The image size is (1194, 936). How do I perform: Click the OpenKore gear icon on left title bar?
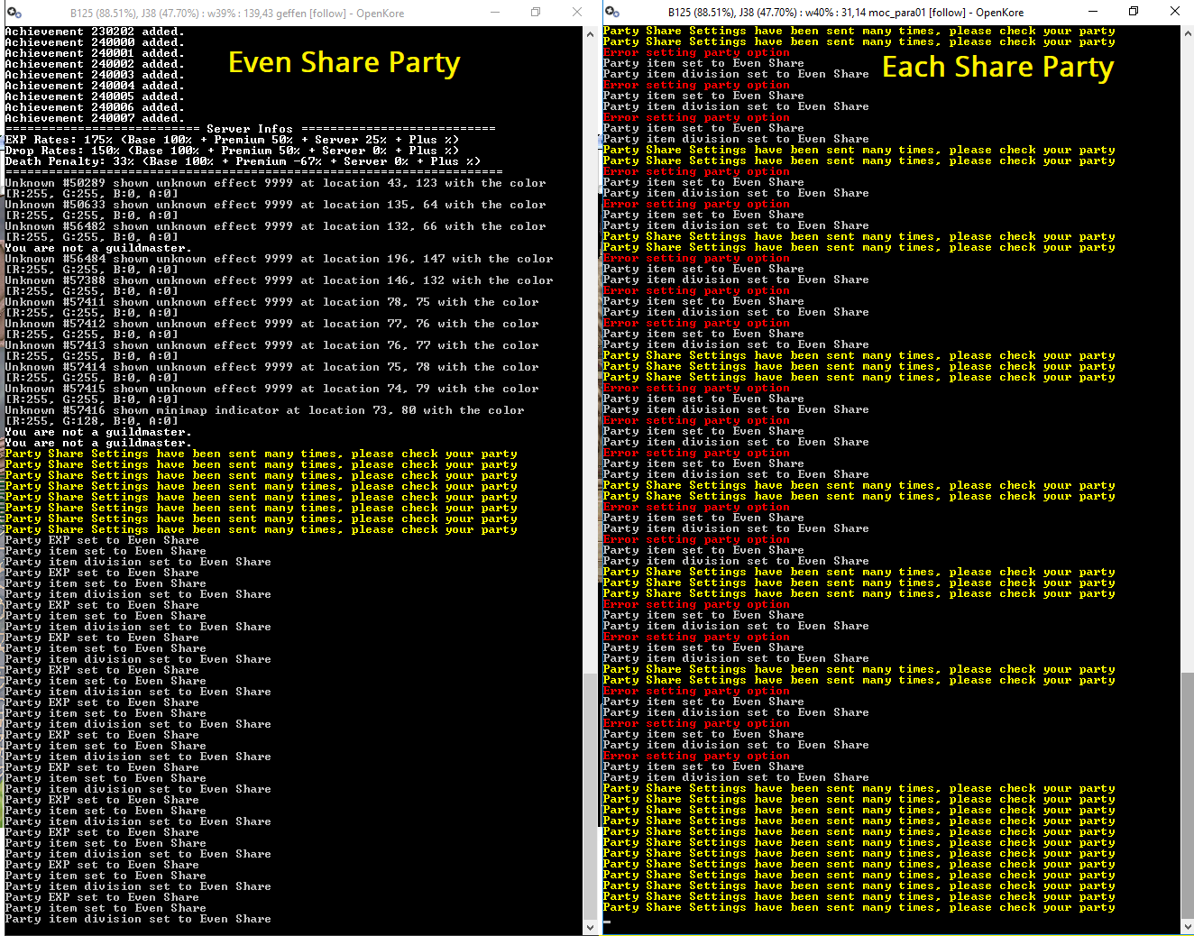14,13
